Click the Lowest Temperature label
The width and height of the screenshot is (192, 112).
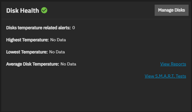pos(27,52)
